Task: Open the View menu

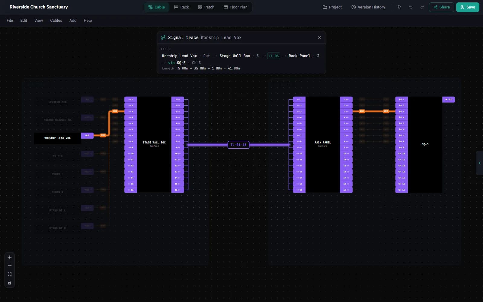Action: [x=39, y=21]
